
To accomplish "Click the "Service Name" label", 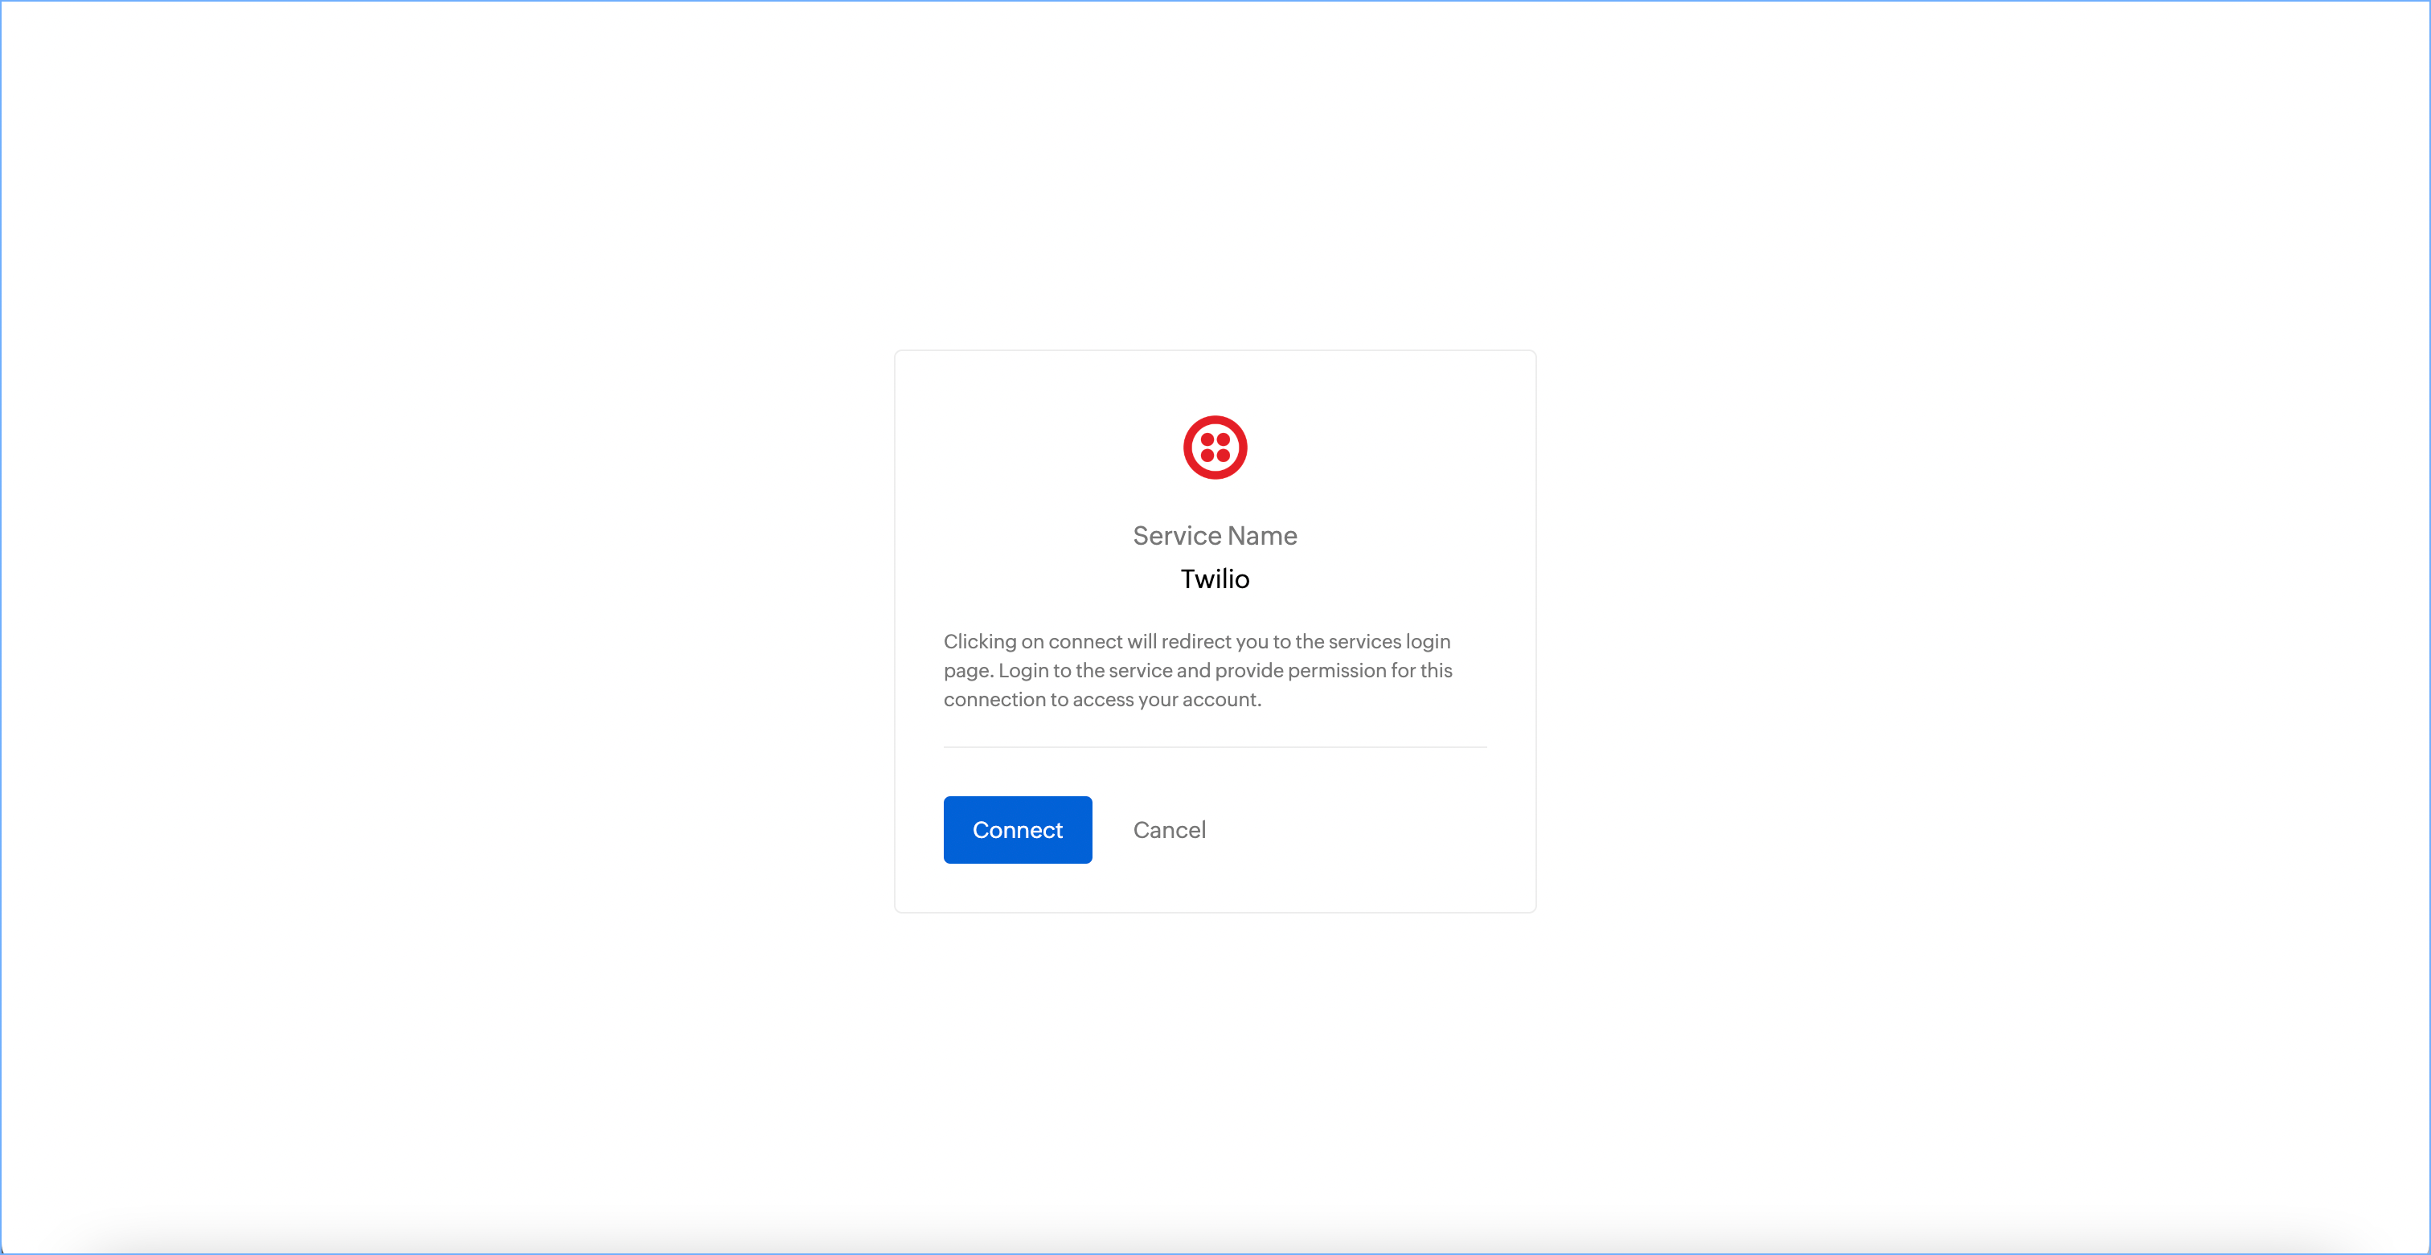I will 1215,536.
